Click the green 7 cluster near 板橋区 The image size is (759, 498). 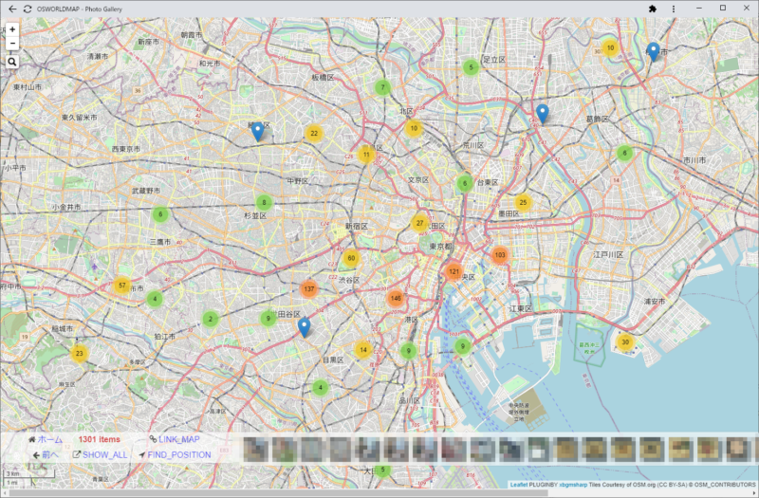[x=383, y=87]
